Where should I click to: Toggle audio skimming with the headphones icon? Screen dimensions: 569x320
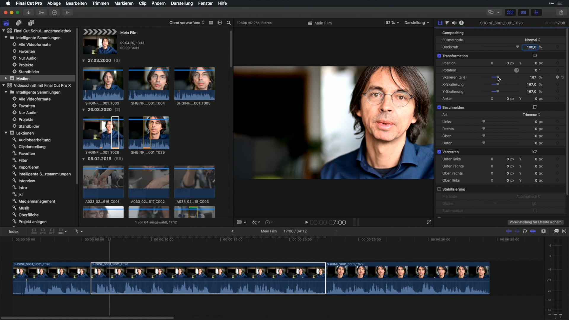click(525, 231)
